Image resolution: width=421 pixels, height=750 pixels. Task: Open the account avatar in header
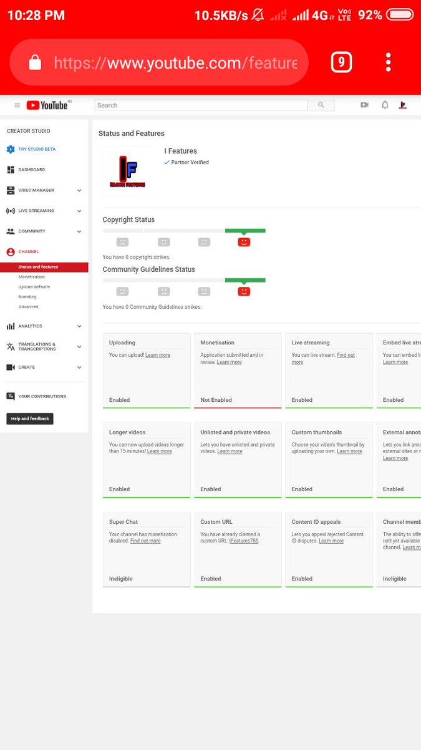tap(403, 105)
